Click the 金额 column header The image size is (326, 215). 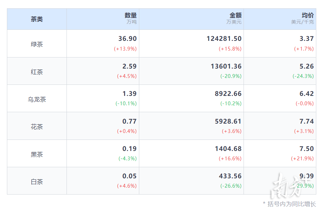tap(235, 16)
